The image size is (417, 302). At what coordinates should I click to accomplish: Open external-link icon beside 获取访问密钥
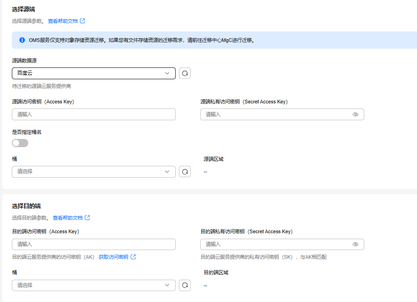[133, 257]
